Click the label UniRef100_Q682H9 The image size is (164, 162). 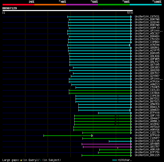pos(147,70)
